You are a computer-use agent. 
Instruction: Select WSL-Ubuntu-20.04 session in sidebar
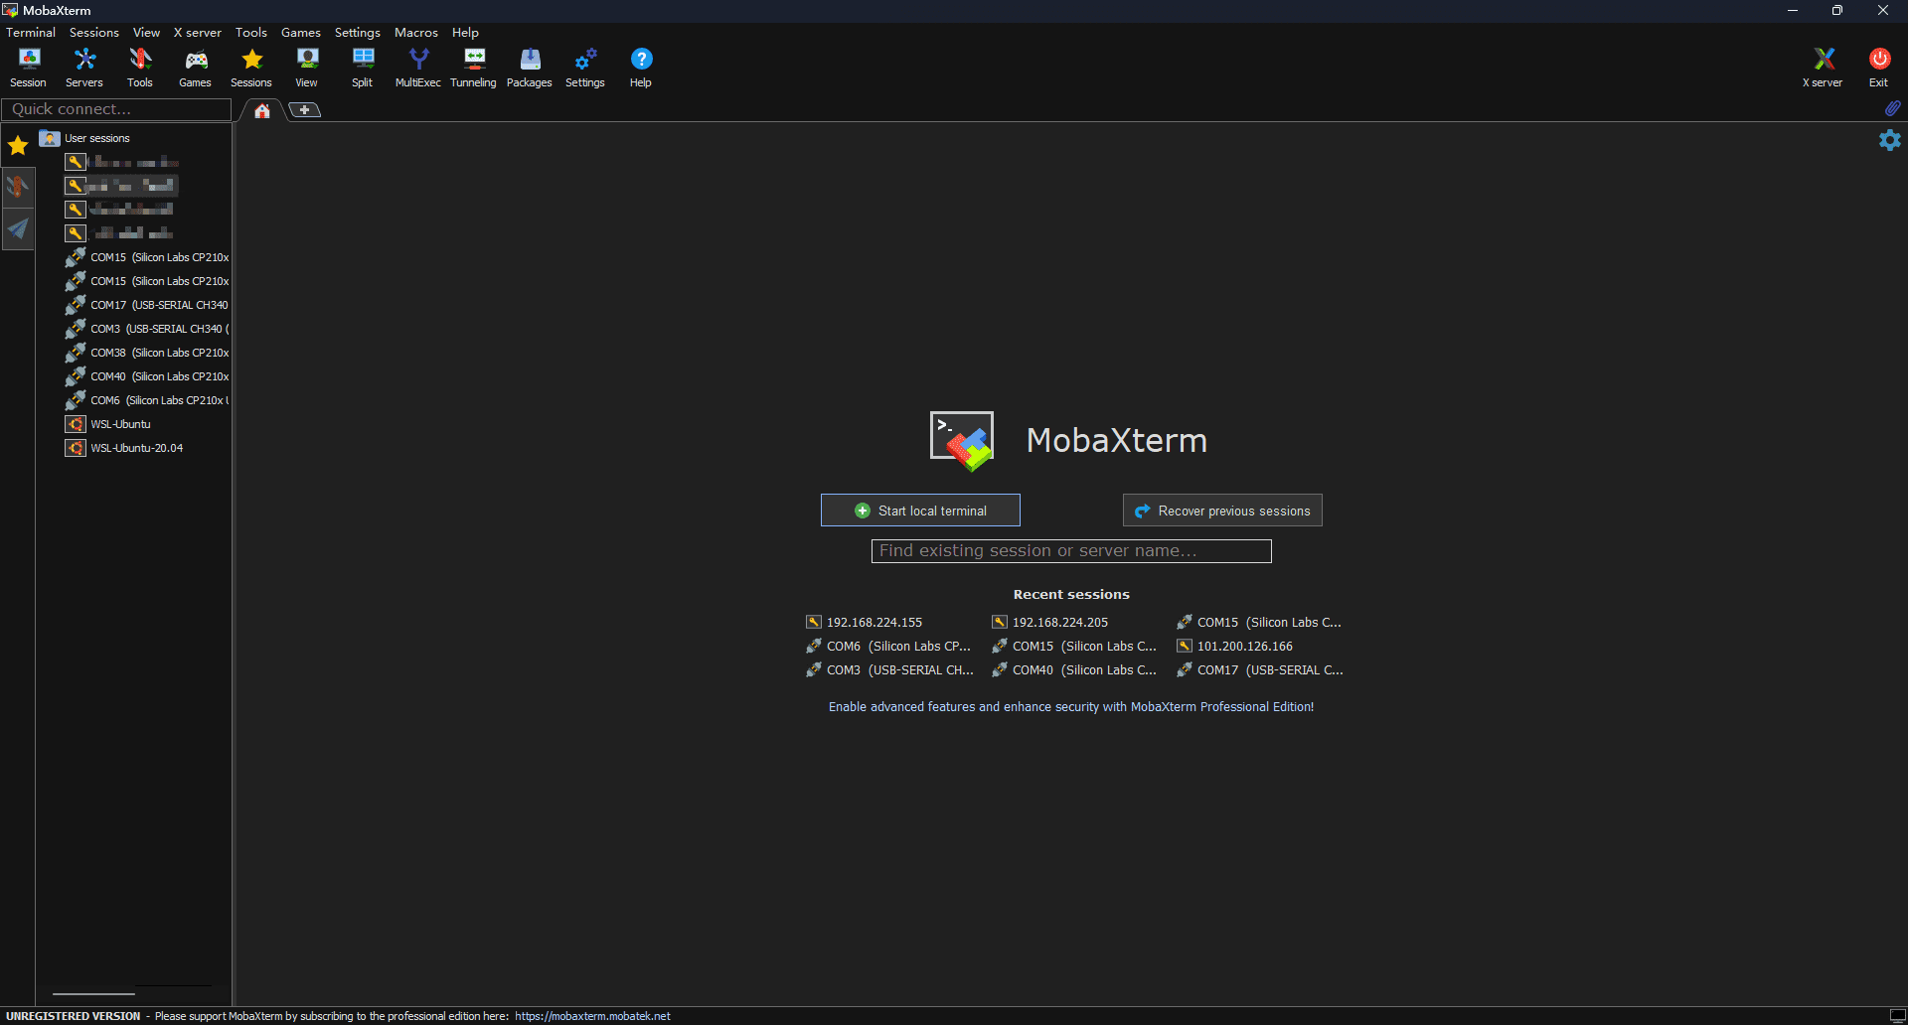[125, 448]
